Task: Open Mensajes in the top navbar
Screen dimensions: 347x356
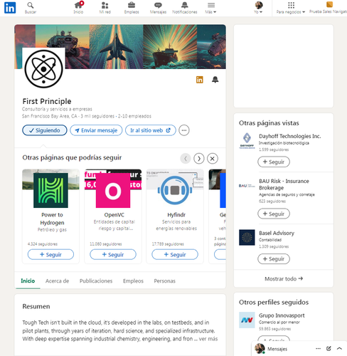Action: click(x=158, y=8)
